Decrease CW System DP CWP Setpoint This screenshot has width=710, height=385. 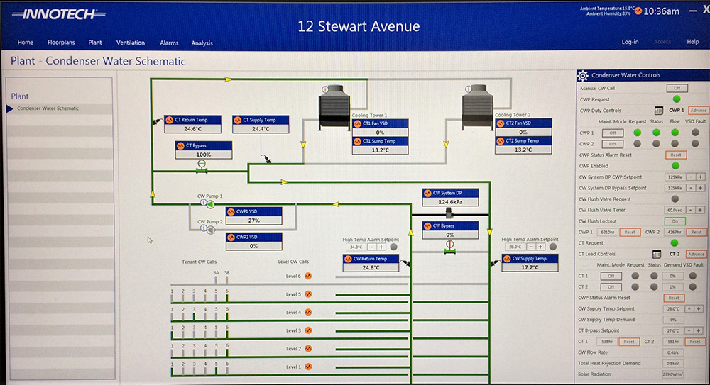tap(692, 177)
